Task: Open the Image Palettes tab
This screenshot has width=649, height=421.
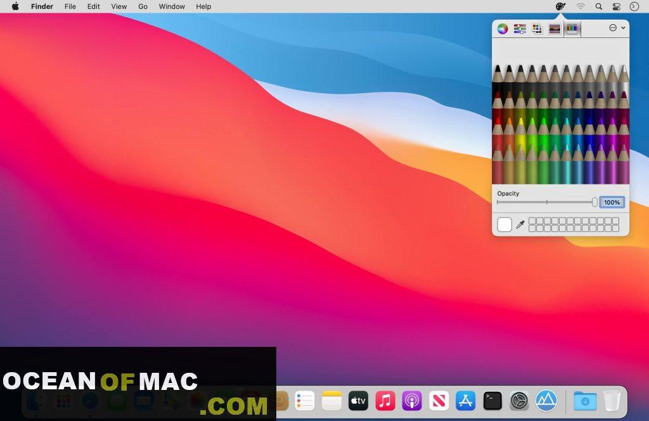Action: click(555, 29)
